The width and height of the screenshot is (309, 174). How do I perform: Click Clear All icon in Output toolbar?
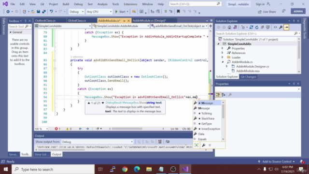[160, 142]
